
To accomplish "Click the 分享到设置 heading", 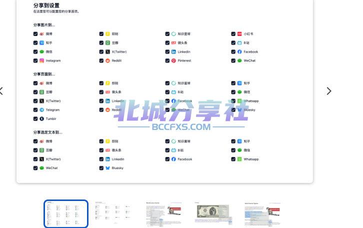I will click(x=46, y=5).
